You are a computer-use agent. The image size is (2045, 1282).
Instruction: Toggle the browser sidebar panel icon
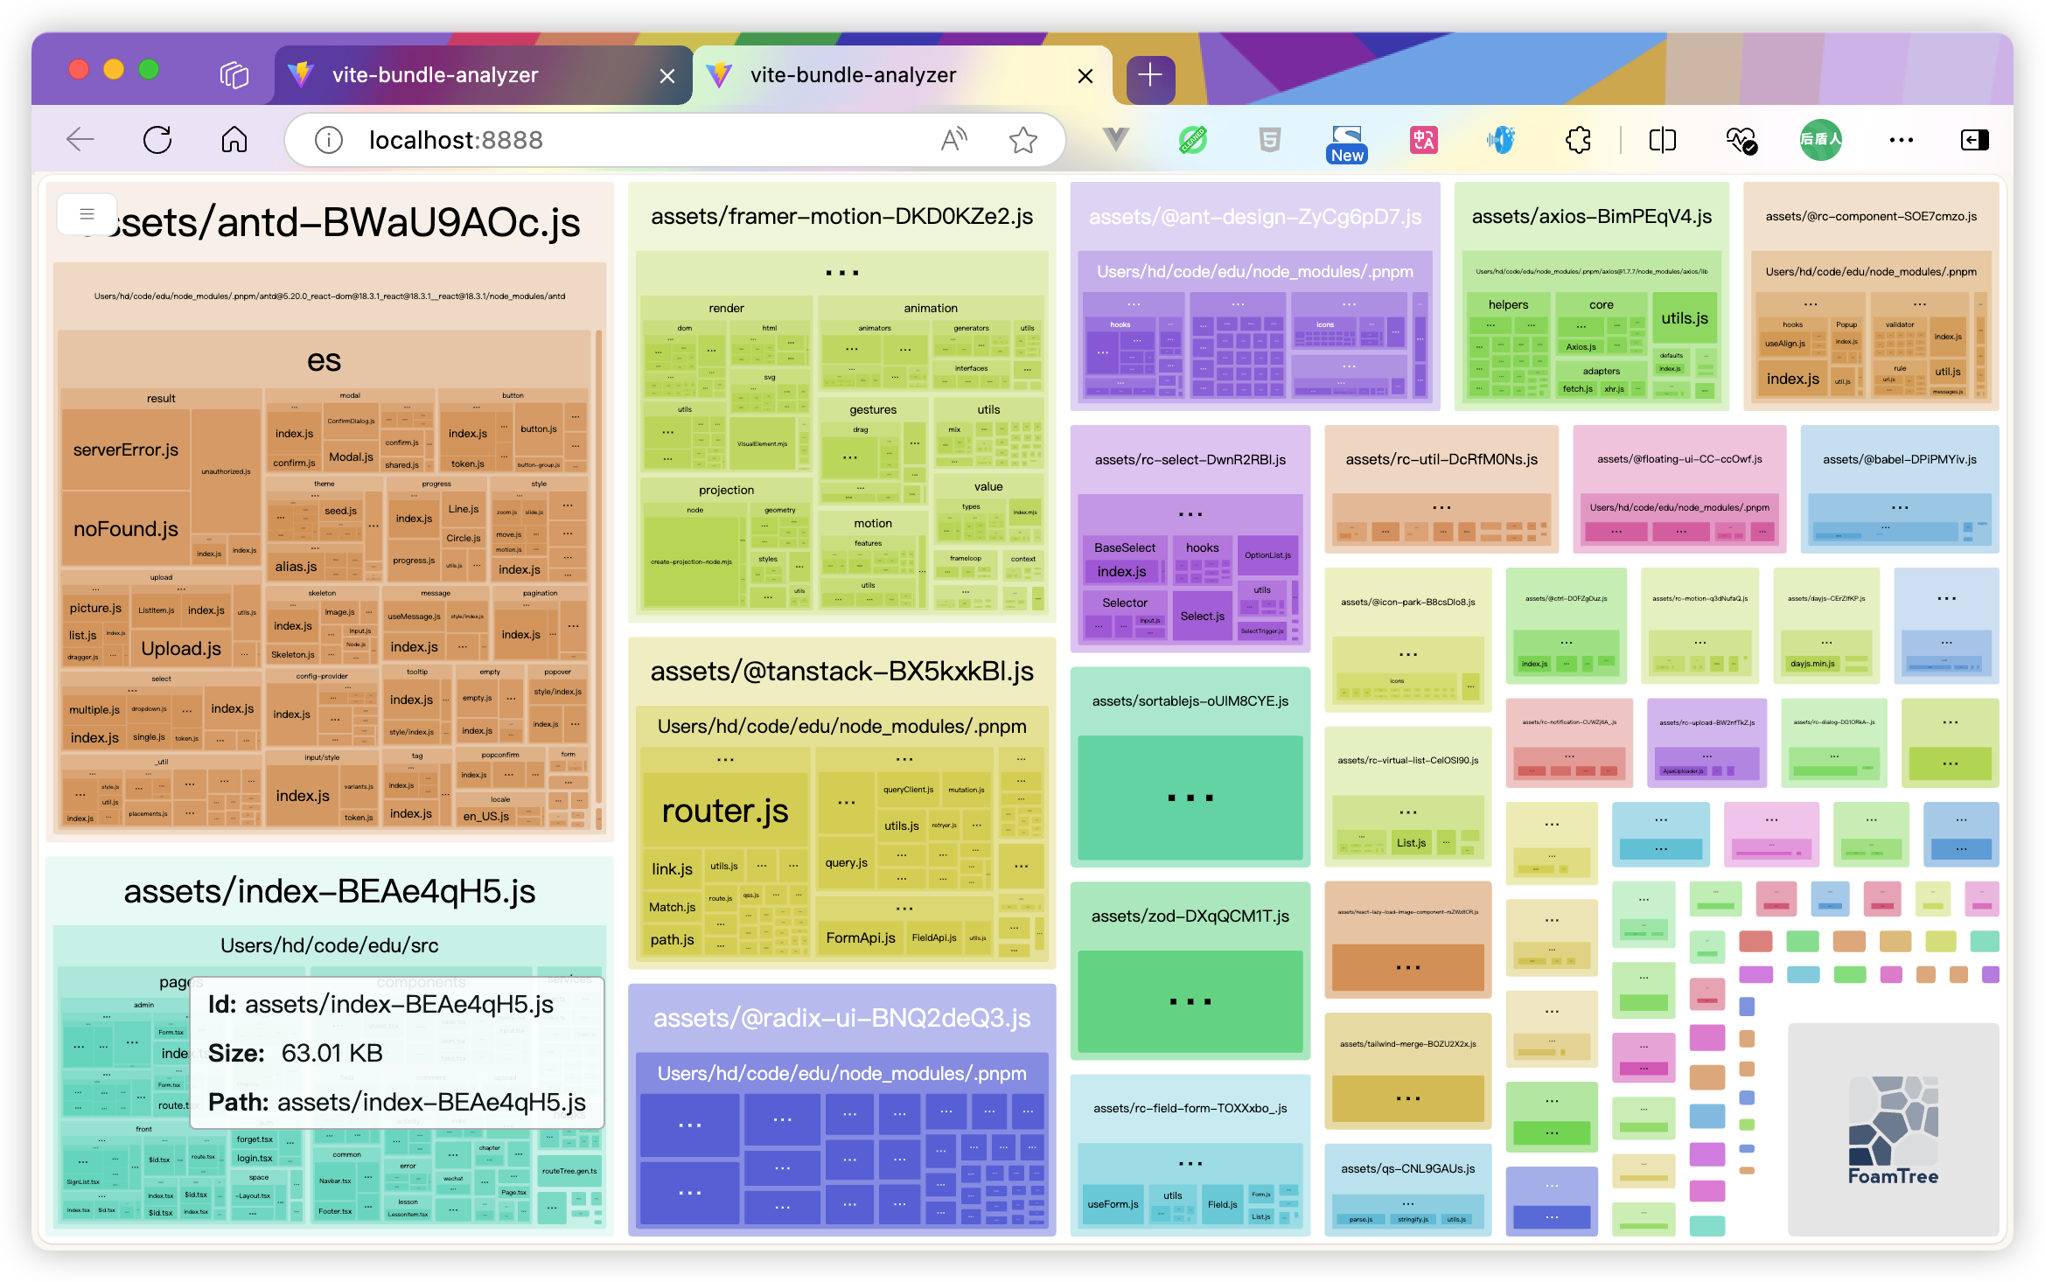[x=1975, y=140]
